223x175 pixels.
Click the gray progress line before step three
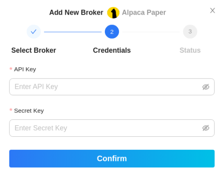(x=151, y=32)
